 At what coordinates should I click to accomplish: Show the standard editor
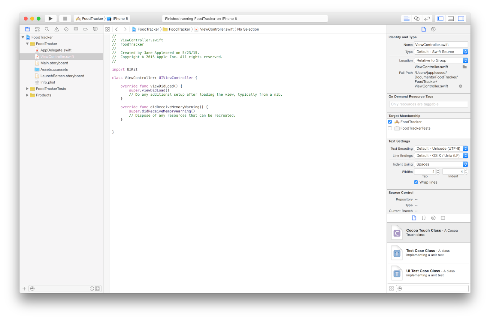click(x=406, y=18)
